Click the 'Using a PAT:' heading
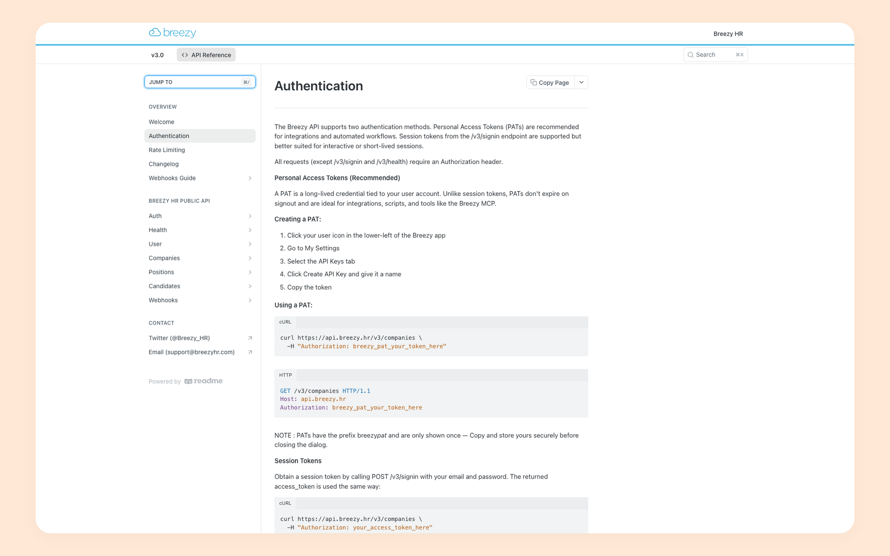 tap(293, 305)
